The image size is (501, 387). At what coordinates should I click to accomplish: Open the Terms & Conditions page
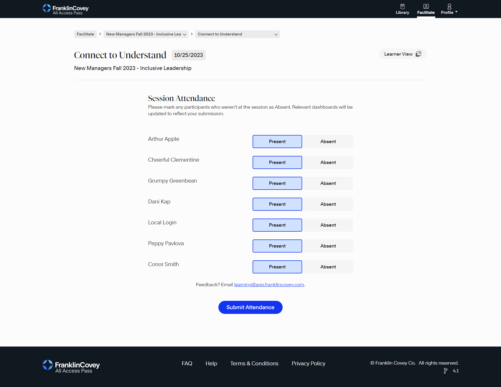point(254,363)
